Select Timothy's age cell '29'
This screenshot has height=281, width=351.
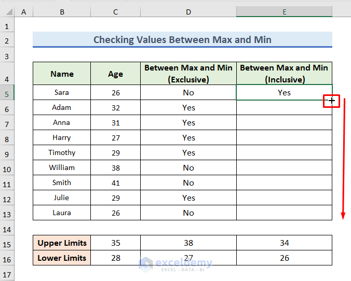pos(115,152)
